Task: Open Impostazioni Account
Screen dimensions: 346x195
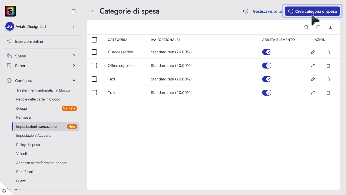Action: tap(34, 135)
